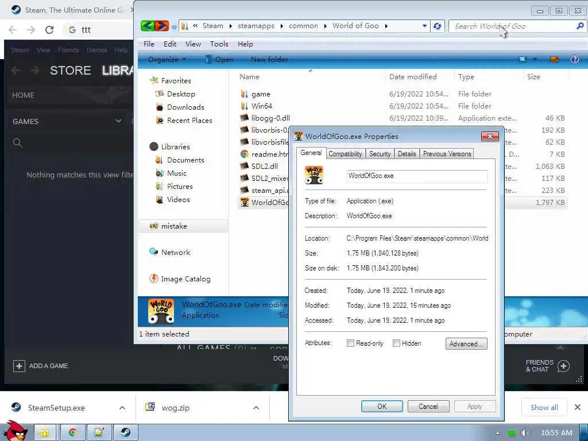Sort by Date modified column header
The width and height of the screenshot is (588, 441).
pyautogui.click(x=413, y=76)
